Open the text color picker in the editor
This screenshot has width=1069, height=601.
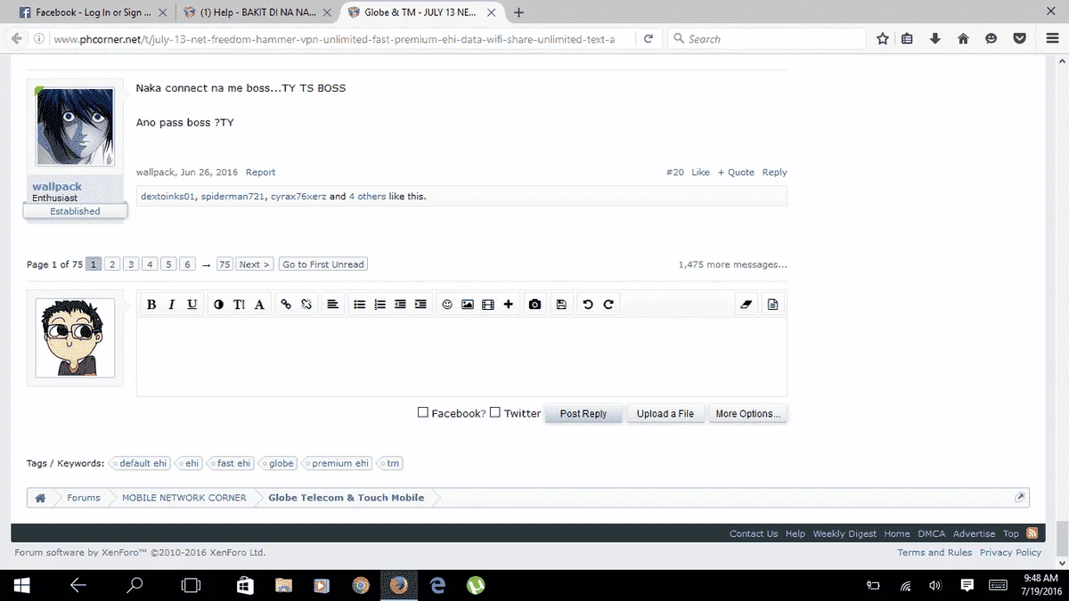[x=219, y=305]
